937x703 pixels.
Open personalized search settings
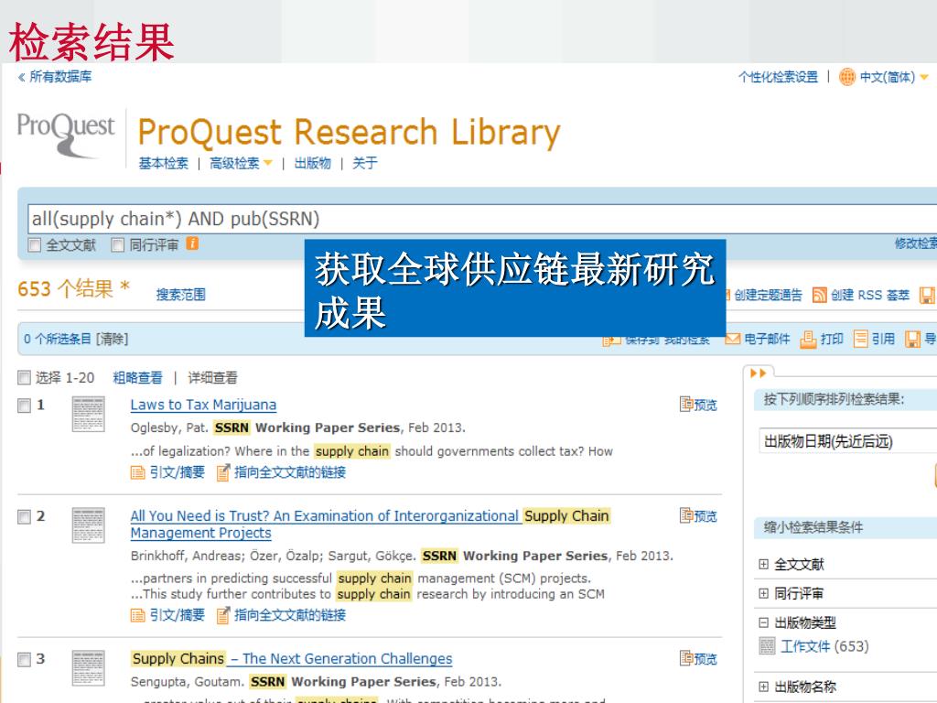[778, 77]
